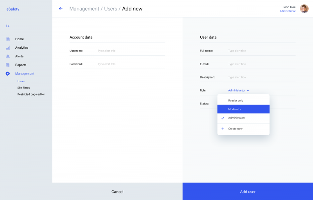This screenshot has height=200, width=313.
Task: Go to Users in the breadcrumb
Action: pos(110,9)
